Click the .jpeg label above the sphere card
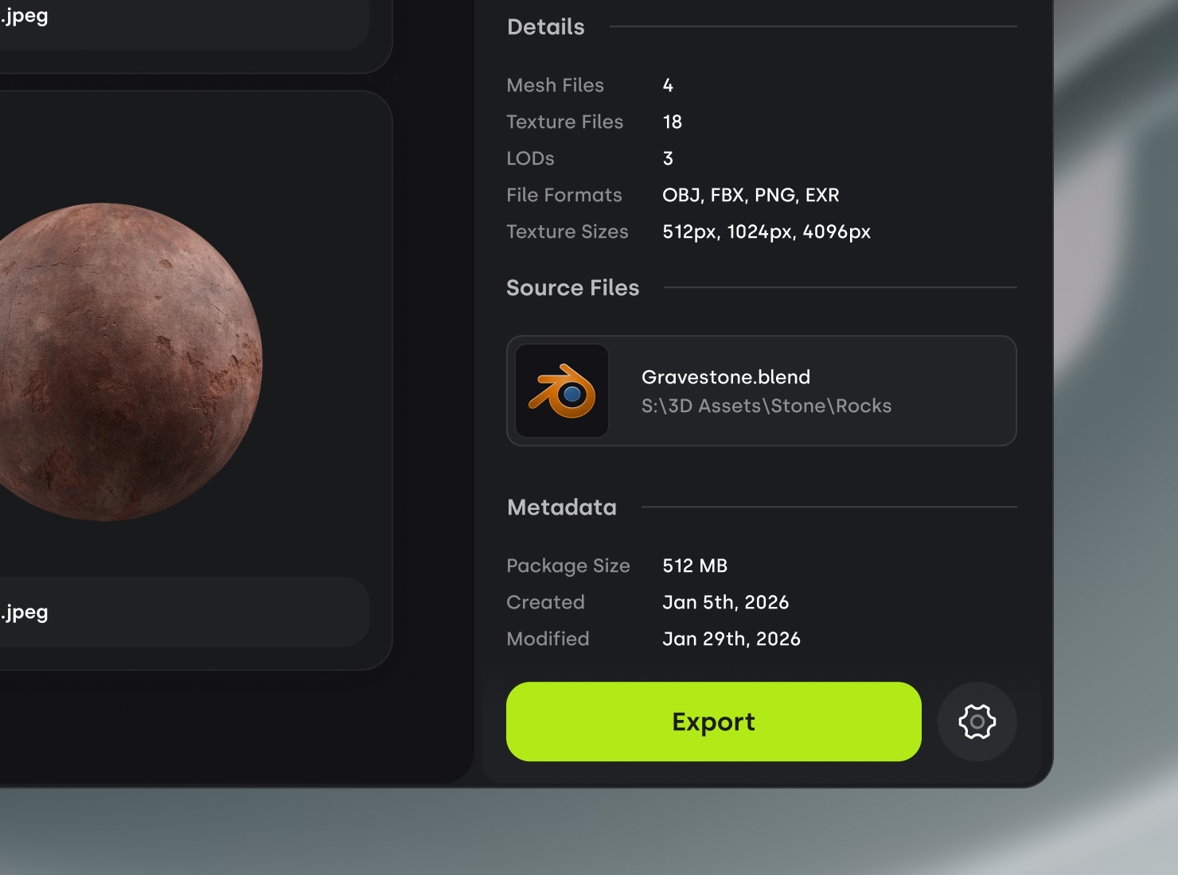Viewport: 1178px width, 875px height. (x=25, y=16)
